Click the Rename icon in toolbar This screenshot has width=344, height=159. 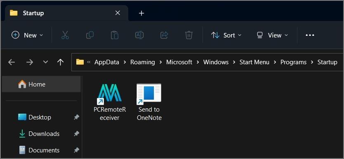point(139,35)
